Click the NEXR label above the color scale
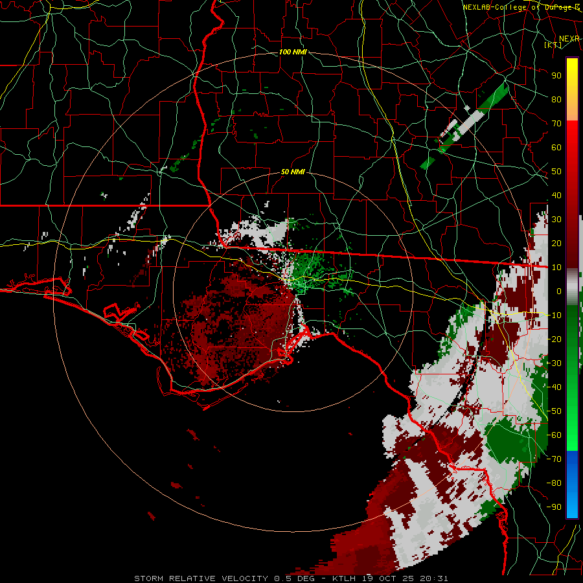This screenshot has width=583, height=583. click(569, 39)
